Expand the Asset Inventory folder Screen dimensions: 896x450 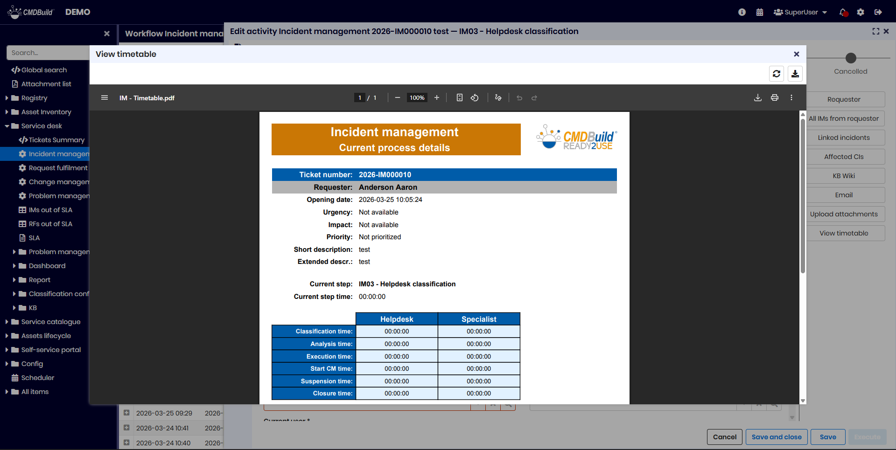tap(7, 112)
